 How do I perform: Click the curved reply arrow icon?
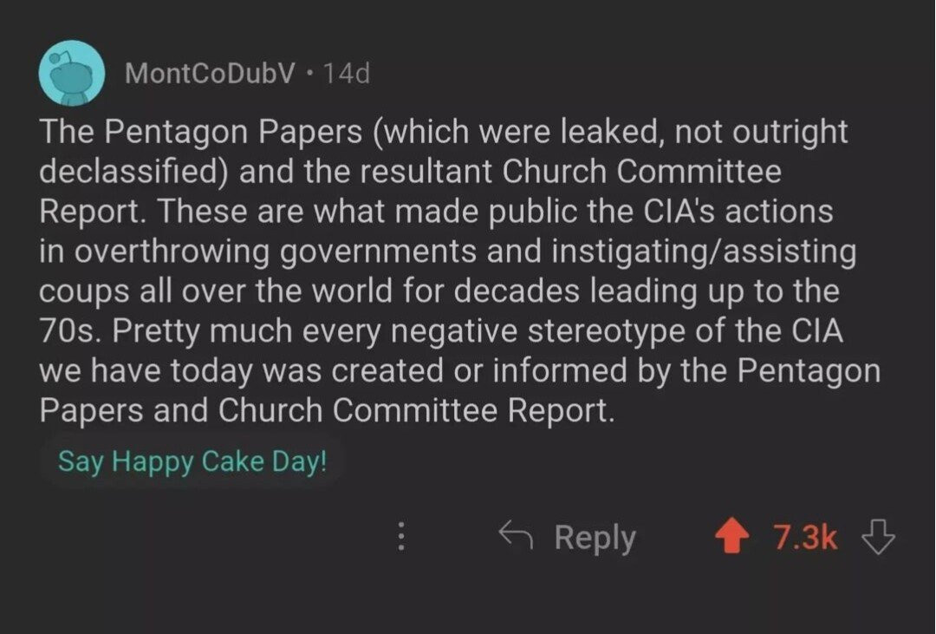tap(517, 536)
